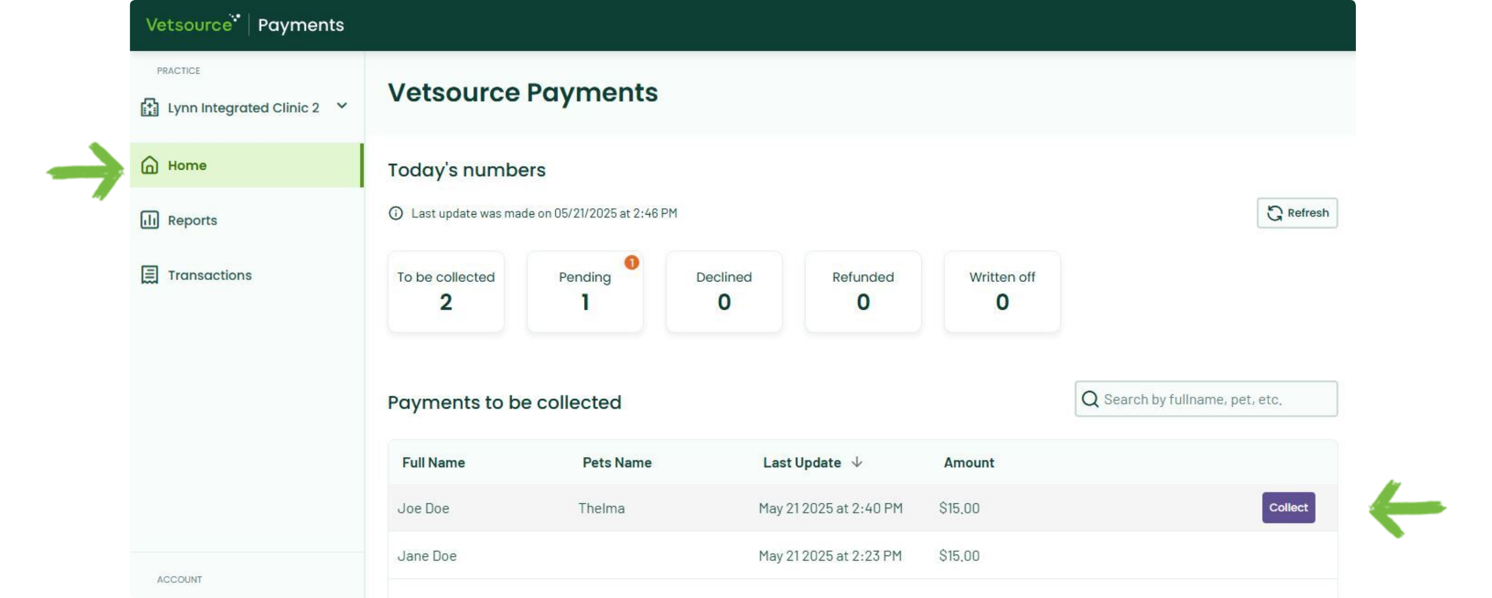Click the Vetsource logo

click(x=192, y=24)
